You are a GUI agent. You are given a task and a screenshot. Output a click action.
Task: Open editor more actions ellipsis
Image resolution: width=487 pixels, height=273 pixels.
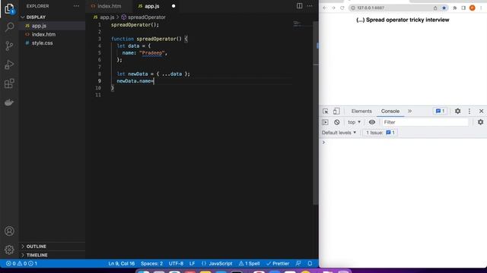click(x=310, y=6)
